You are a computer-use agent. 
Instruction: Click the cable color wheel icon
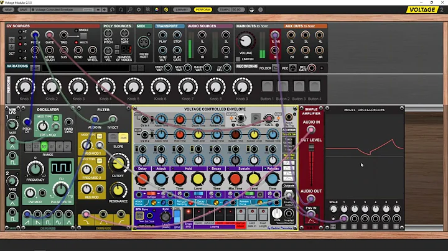[157, 9]
